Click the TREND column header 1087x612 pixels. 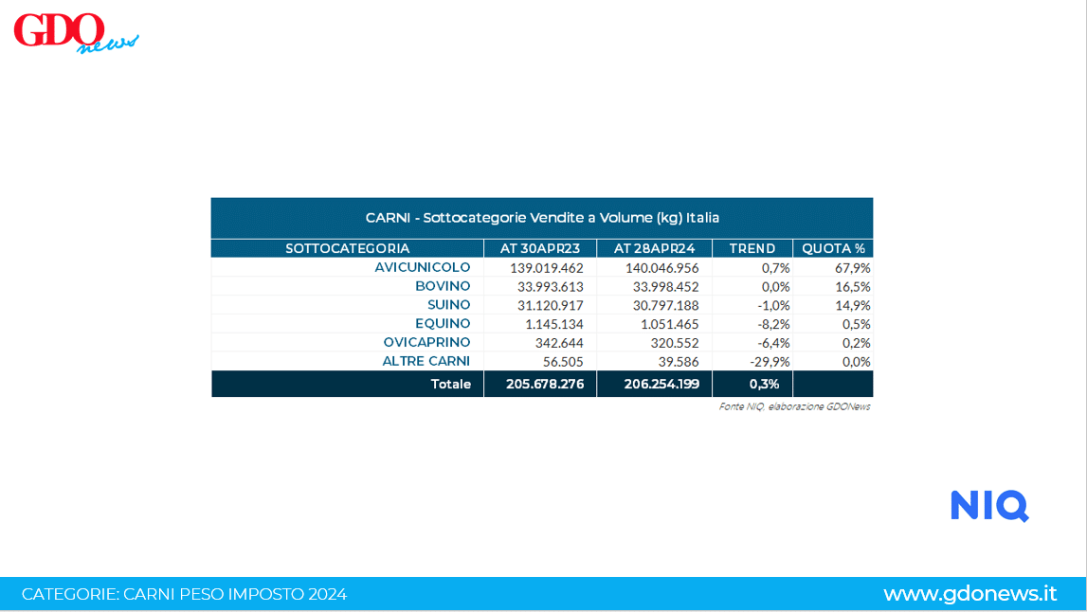pyautogui.click(x=752, y=248)
